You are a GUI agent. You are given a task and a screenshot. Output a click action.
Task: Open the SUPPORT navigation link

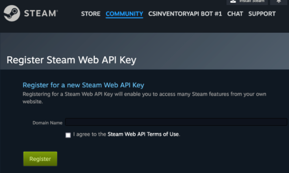[x=262, y=14]
